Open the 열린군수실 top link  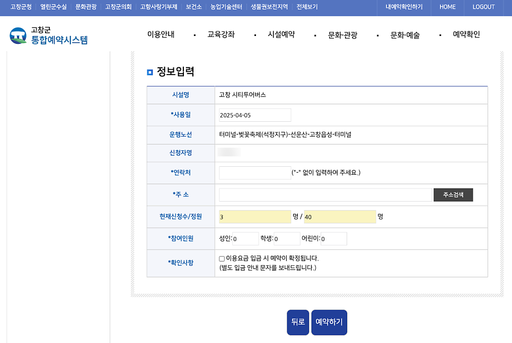pos(54,7)
